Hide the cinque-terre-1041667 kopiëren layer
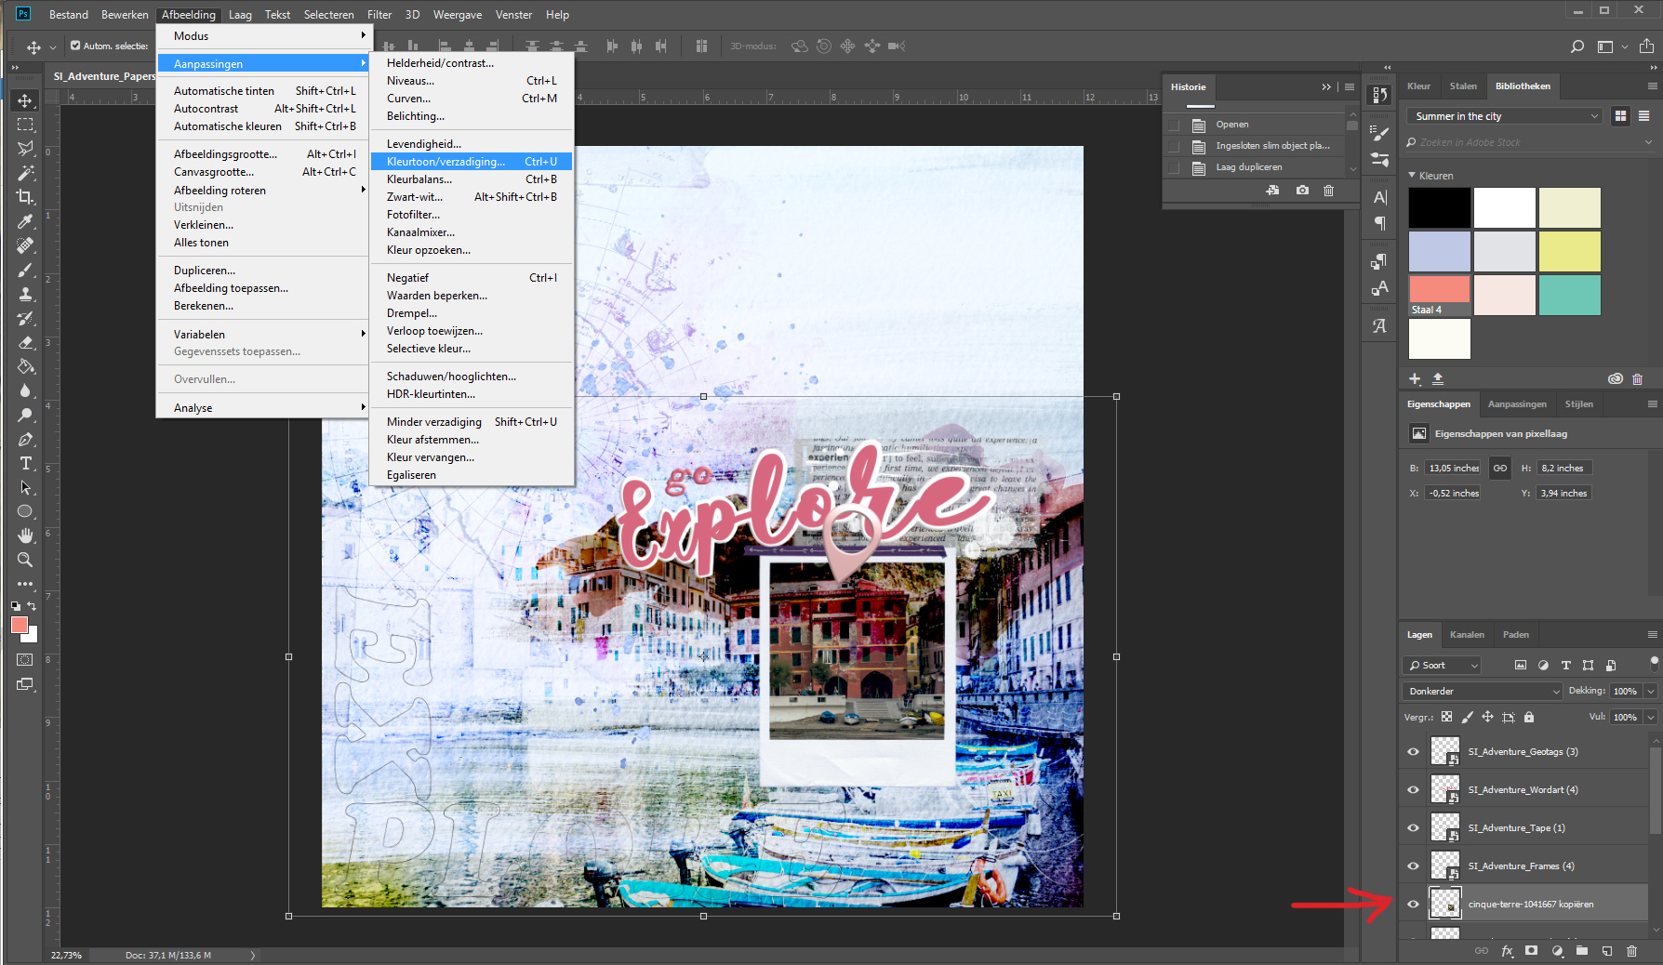This screenshot has width=1663, height=965. click(x=1413, y=905)
